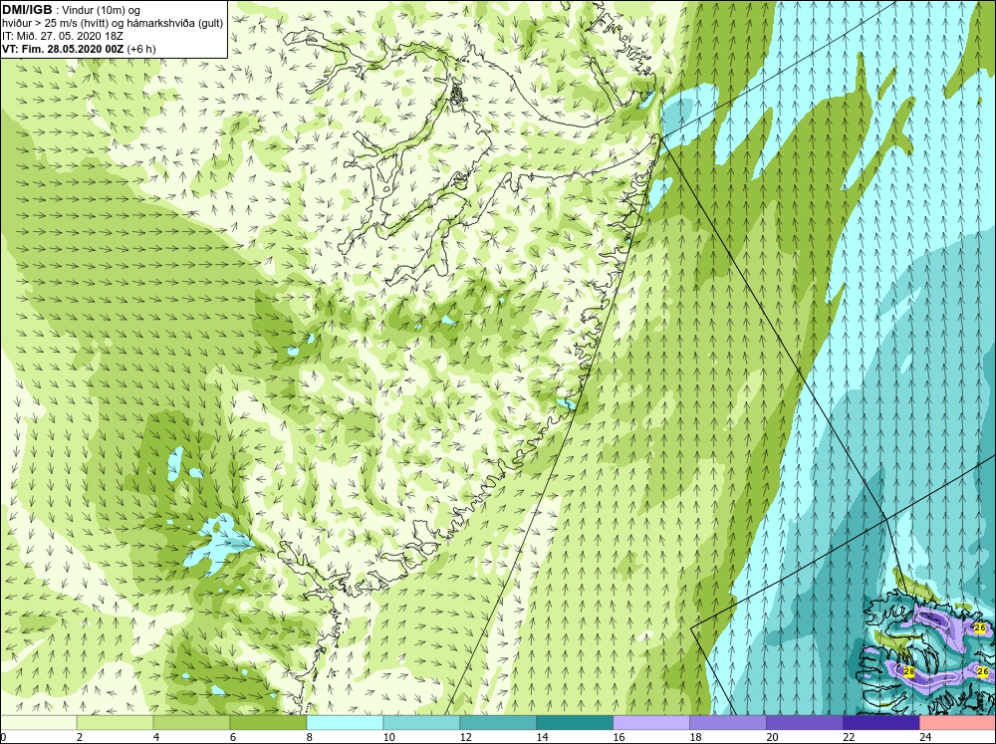Click the legend scale value '10'
Image resolution: width=996 pixels, height=744 pixels.
coord(388,737)
